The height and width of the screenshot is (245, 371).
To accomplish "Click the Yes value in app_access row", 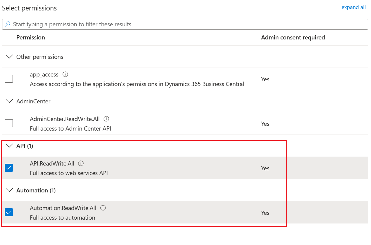I will pos(265,79).
